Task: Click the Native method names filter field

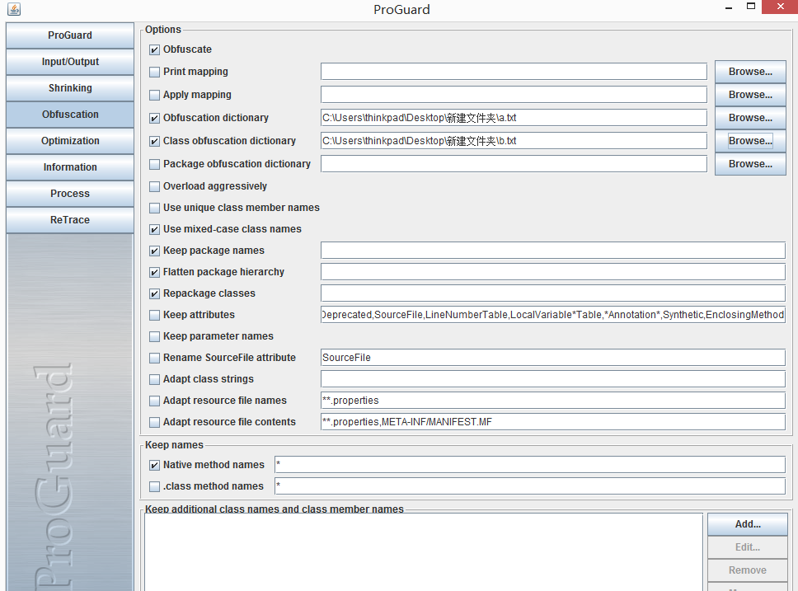Action: point(530,465)
